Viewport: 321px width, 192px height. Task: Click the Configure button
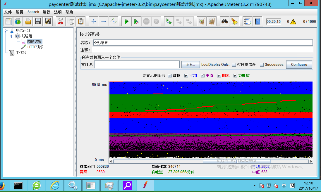(299, 65)
